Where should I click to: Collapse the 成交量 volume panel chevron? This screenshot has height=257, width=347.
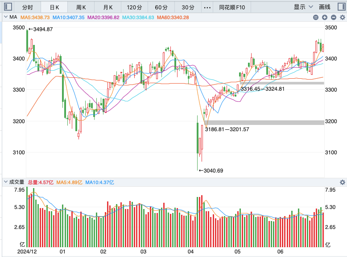[x=6, y=182]
